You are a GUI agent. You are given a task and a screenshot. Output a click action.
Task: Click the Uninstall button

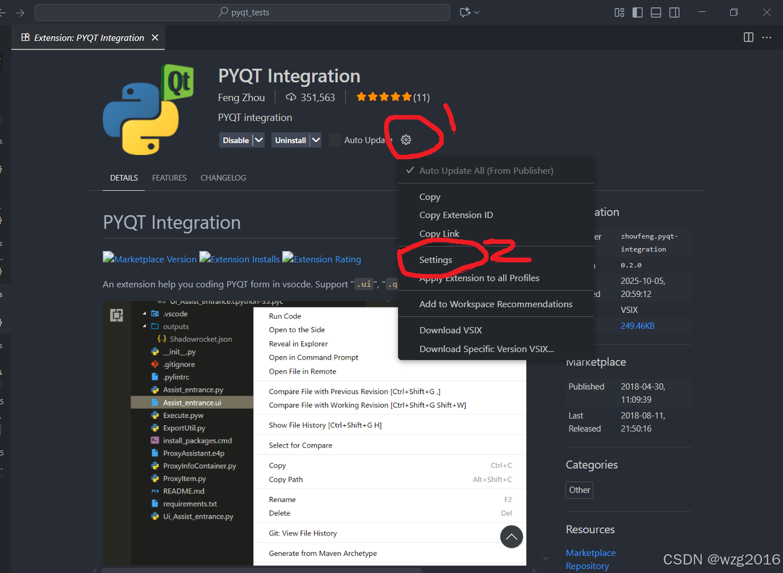tap(290, 140)
